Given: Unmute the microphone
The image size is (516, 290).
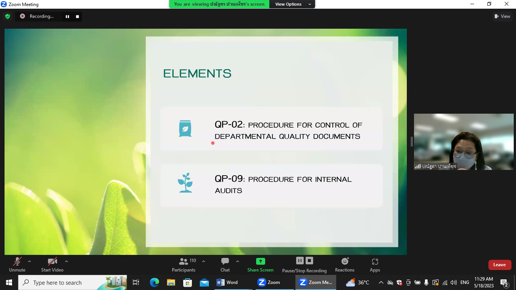Looking at the screenshot, I should 17,264.
